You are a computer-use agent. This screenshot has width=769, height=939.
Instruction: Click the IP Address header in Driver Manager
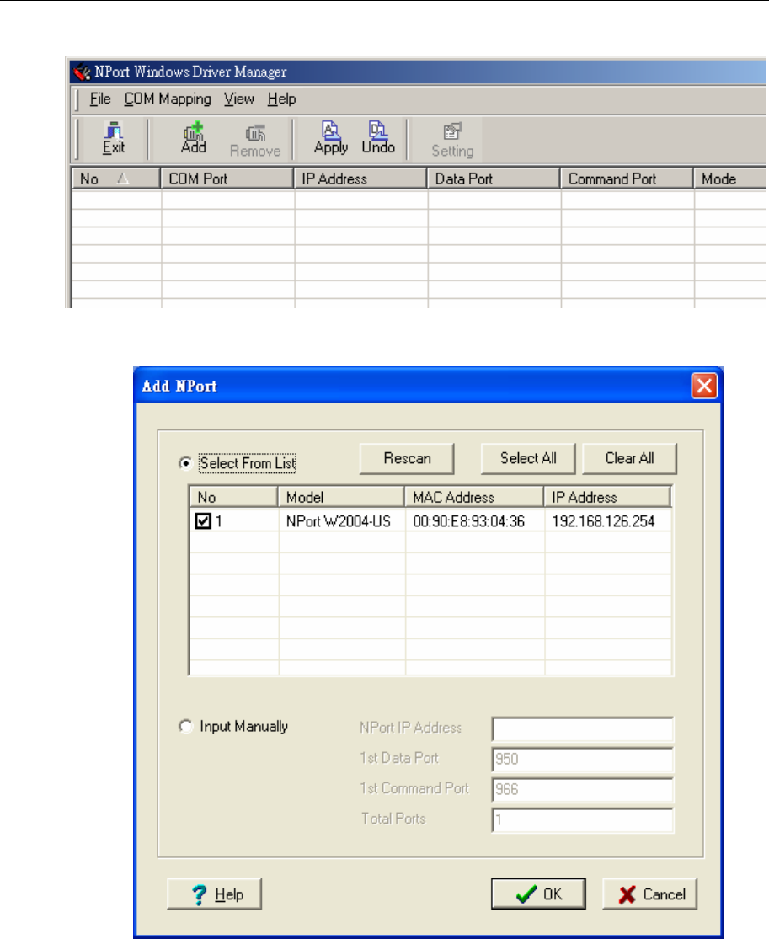[360, 179]
